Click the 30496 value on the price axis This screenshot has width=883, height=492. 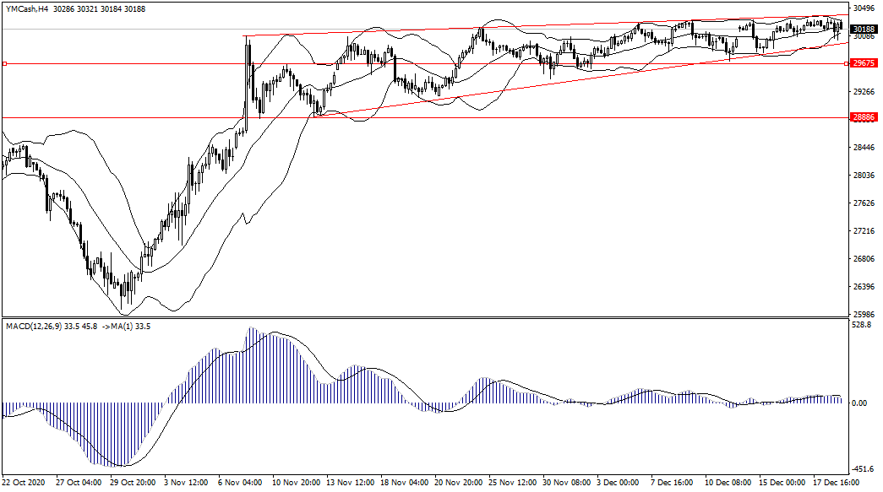coord(863,8)
